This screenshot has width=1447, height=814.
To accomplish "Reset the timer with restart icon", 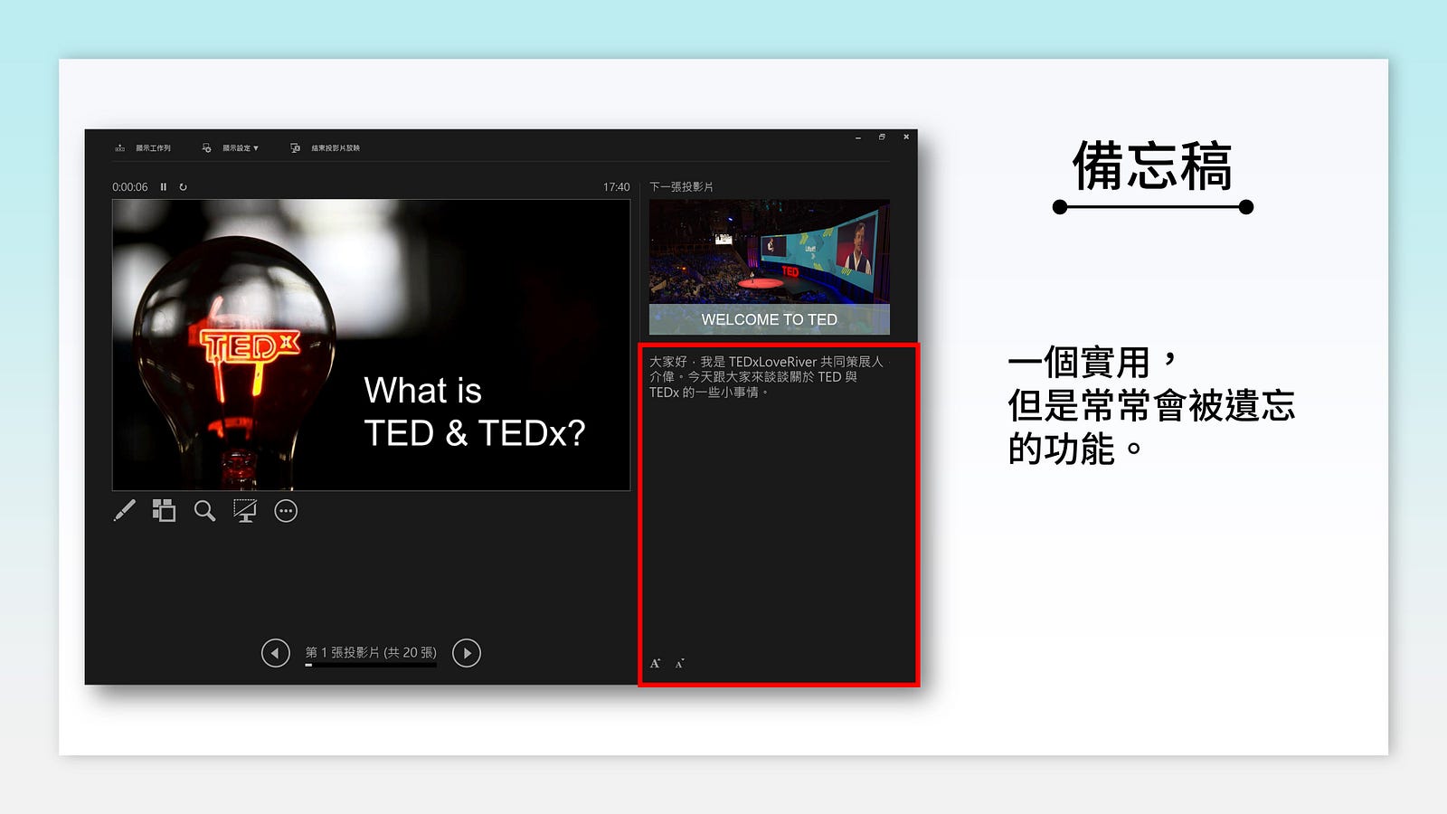I will [183, 187].
